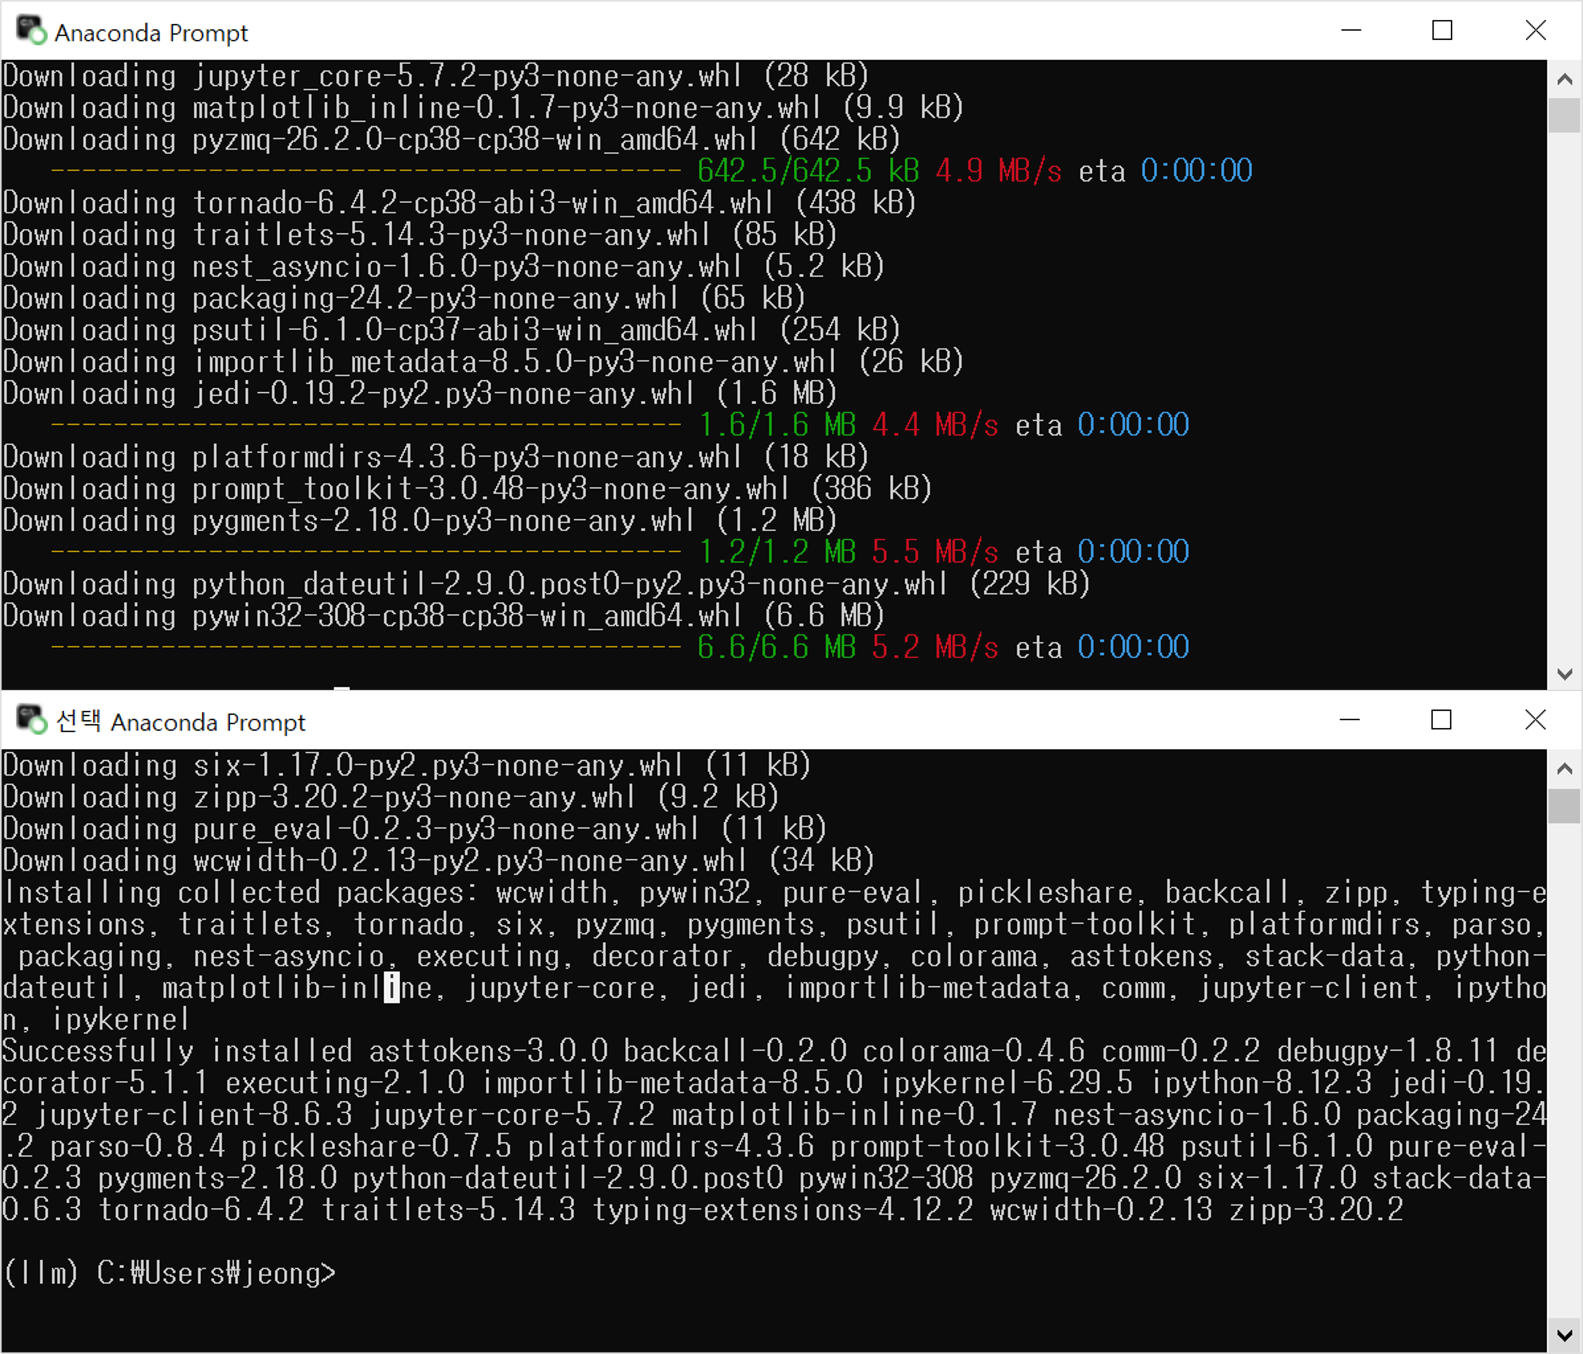1583x1354 pixels.
Task: Open system menu via upper Anaconda Prompt icon
Action: coord(30,30)
